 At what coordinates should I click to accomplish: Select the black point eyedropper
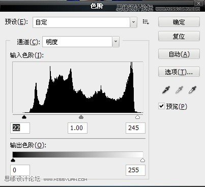coord(166,90)
